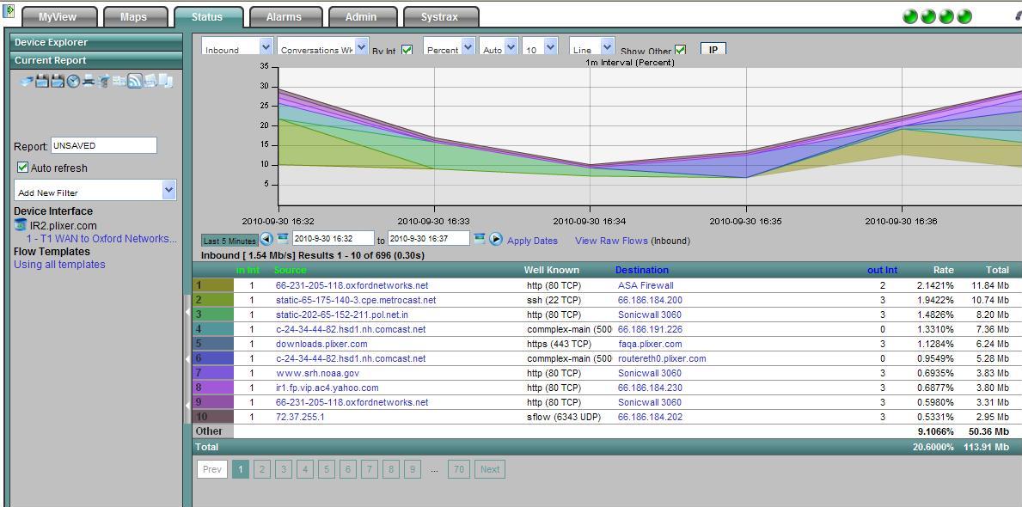Toggle the Show Other checkbox
The image size is (1022, 507).
pyautogui.click(x=681, y=50)
